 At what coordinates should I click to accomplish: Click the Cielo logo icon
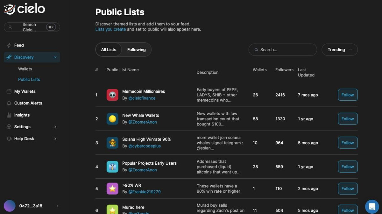[x=9, y=9]
